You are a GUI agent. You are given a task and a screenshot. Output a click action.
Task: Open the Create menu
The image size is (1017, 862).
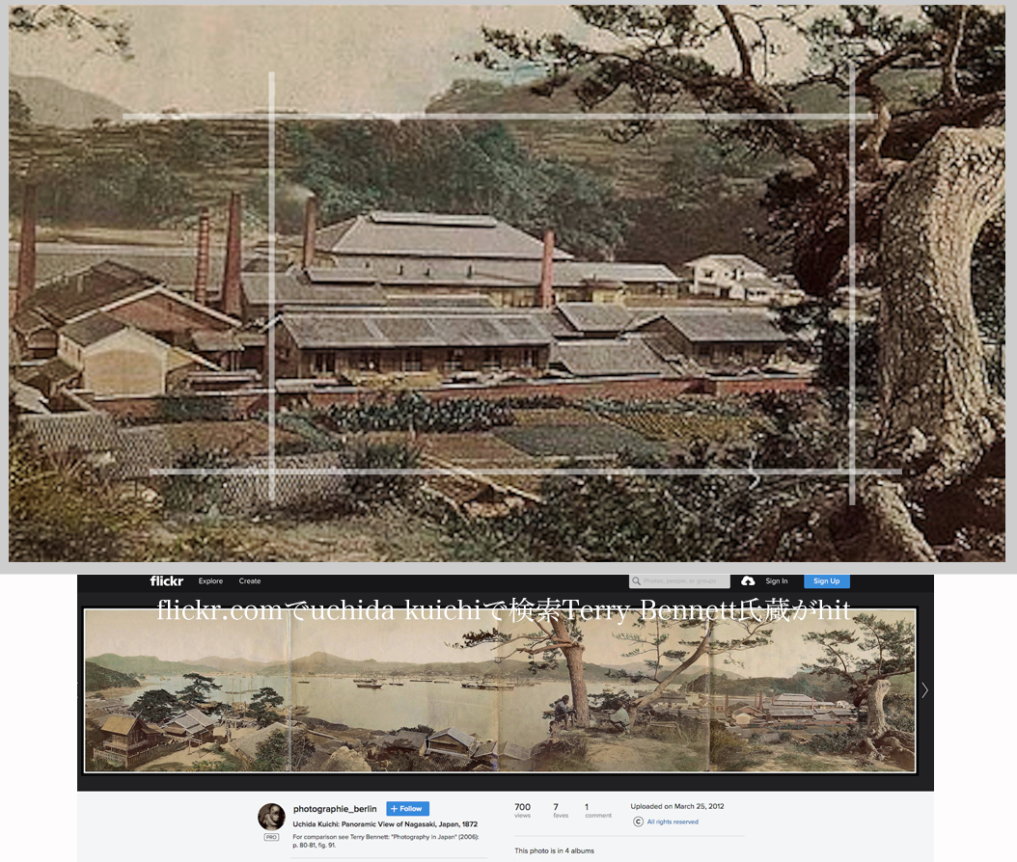click(250, 581)
